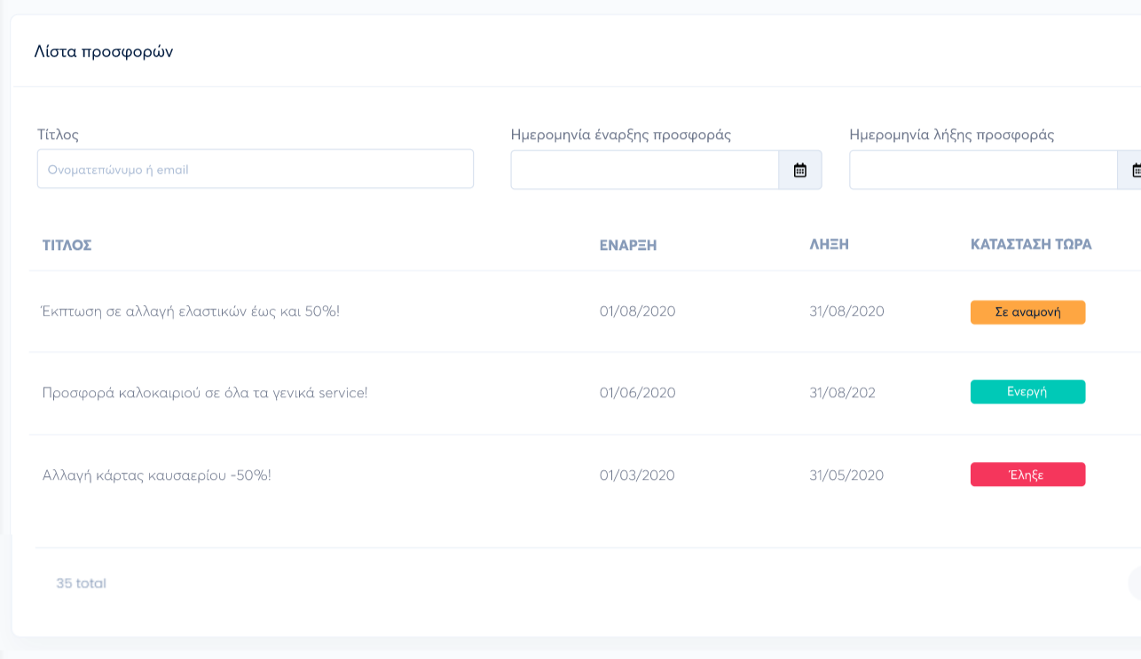Open the Αλλαγή κάρτας καυσαερίου offer row

tap(157, 475)
